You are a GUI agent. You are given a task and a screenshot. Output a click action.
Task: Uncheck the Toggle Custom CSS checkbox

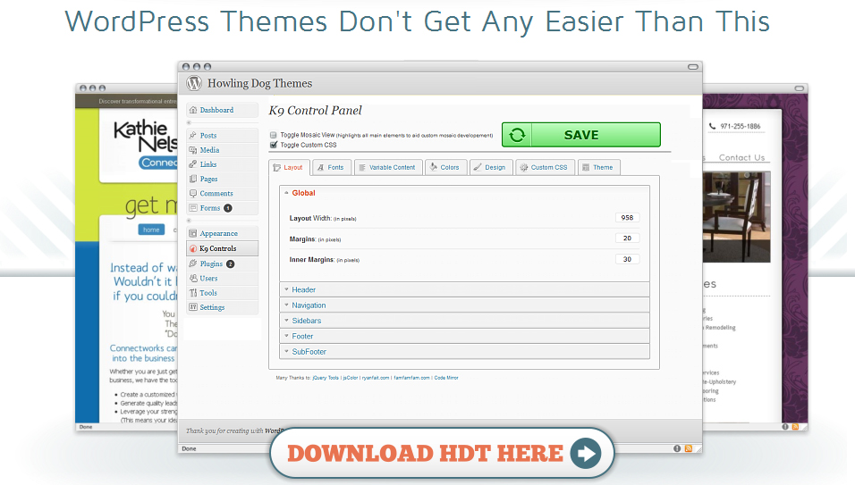[274, 145]
